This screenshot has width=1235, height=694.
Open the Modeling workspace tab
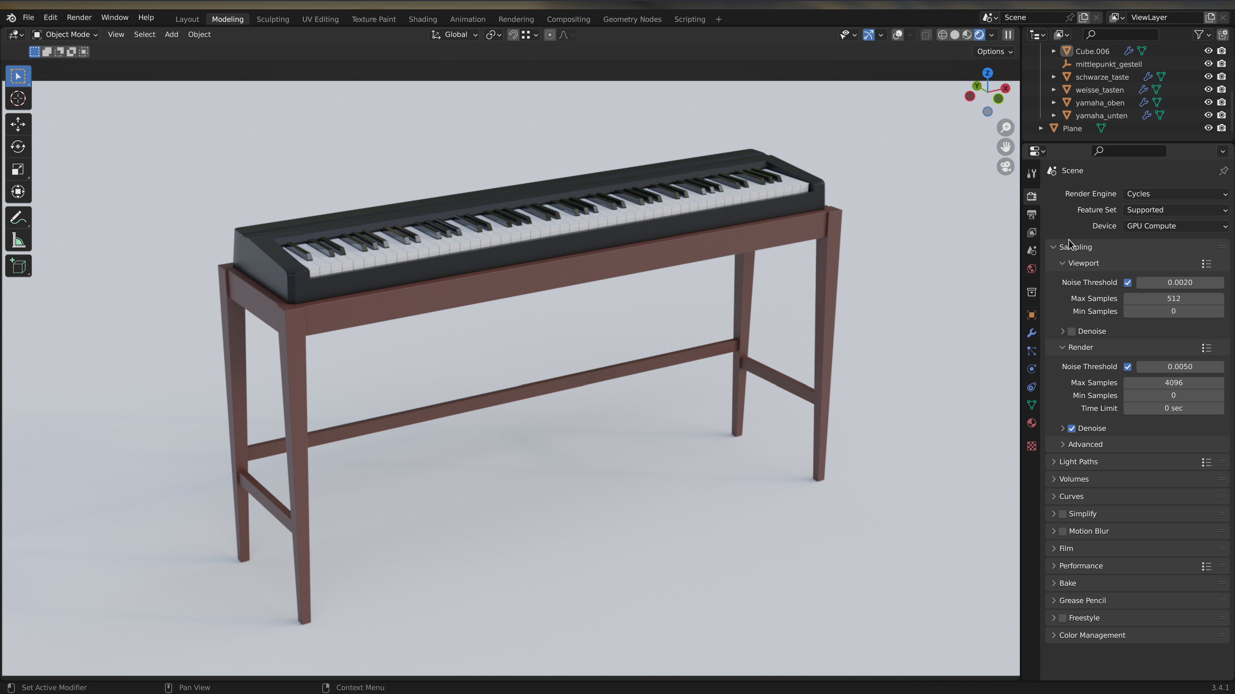[227, 19]
